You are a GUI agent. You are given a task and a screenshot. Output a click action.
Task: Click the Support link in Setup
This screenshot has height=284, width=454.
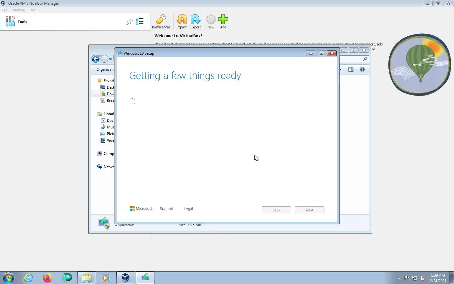point(167,209)
